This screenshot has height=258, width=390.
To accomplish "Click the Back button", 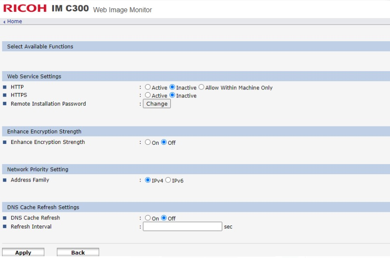I will [x=78, y=252].
